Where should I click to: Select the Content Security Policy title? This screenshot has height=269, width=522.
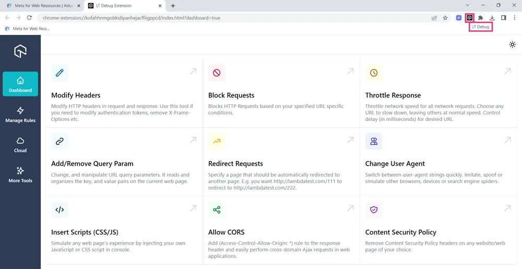coord(401,232)
